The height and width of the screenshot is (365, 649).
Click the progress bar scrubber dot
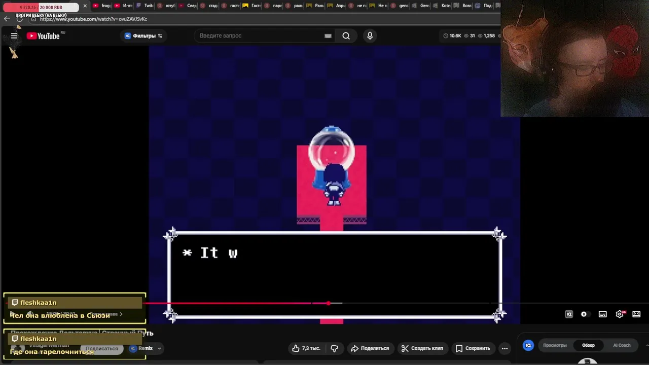point(329,303)
